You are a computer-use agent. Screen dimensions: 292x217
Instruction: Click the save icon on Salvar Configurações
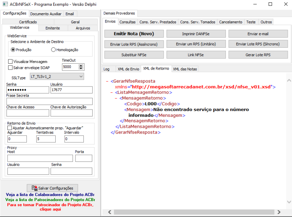click(x=34, y=188)
